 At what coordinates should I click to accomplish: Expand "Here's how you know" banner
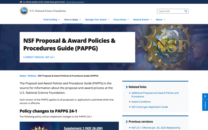click(x=76, y=2)
